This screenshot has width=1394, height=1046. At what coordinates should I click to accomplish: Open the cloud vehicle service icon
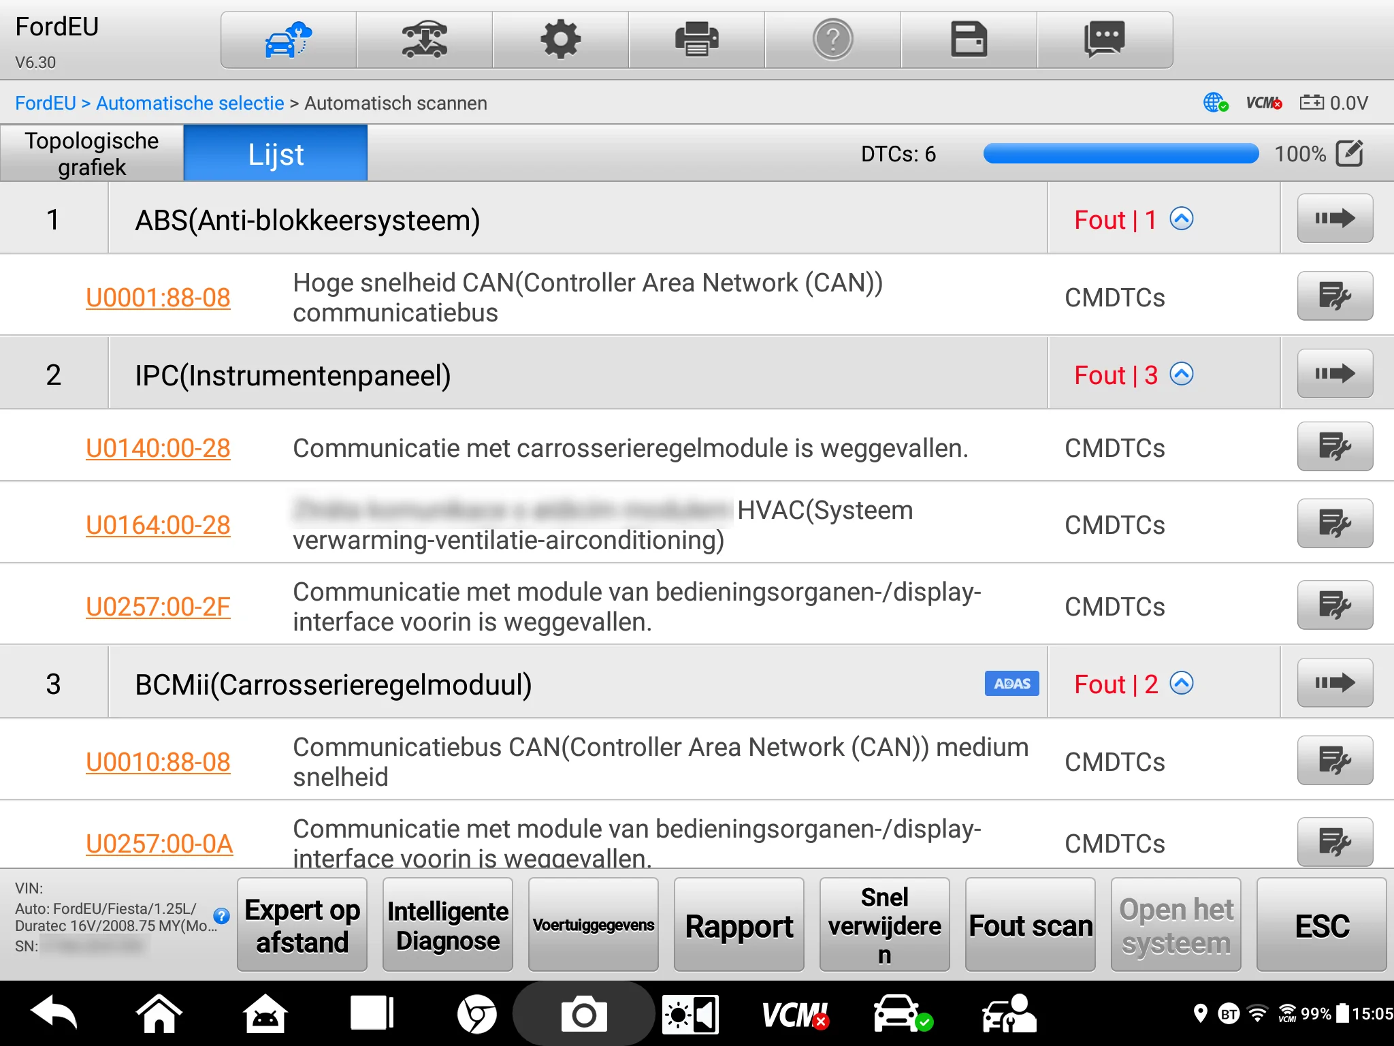coord(288,39)
